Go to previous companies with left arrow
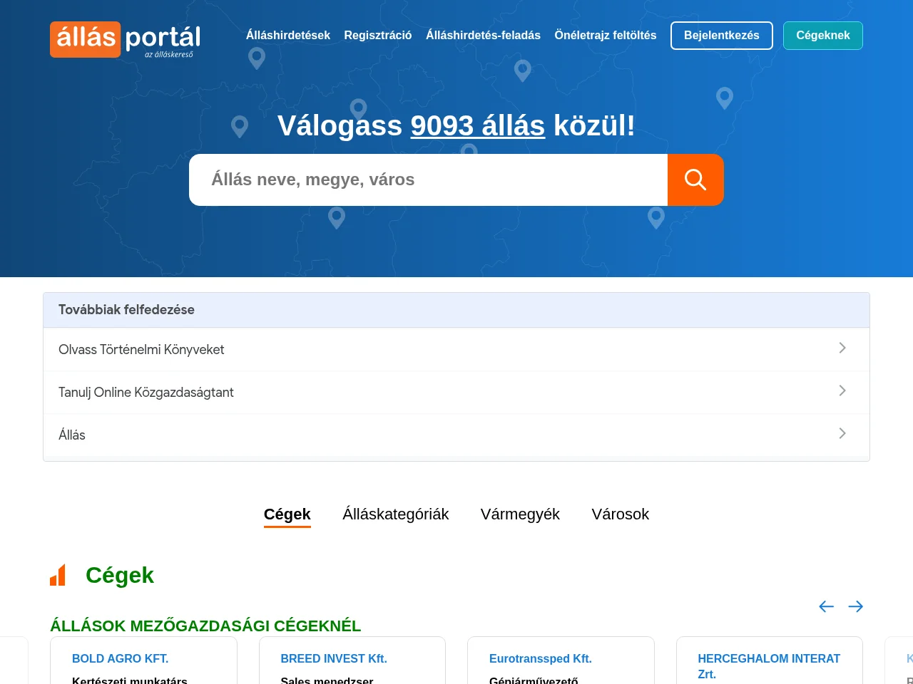The image size is (913, 684). pos(826,606)
